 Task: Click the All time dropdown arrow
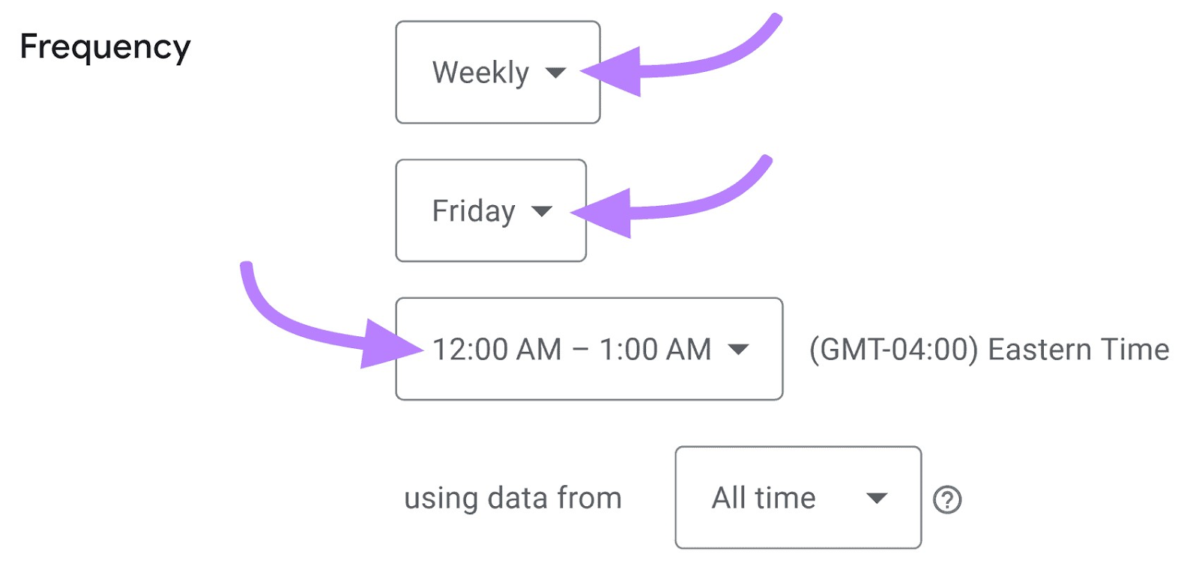click(878, 497)
